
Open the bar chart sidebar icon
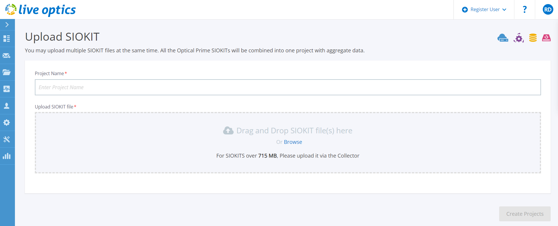tap(7, 156)
